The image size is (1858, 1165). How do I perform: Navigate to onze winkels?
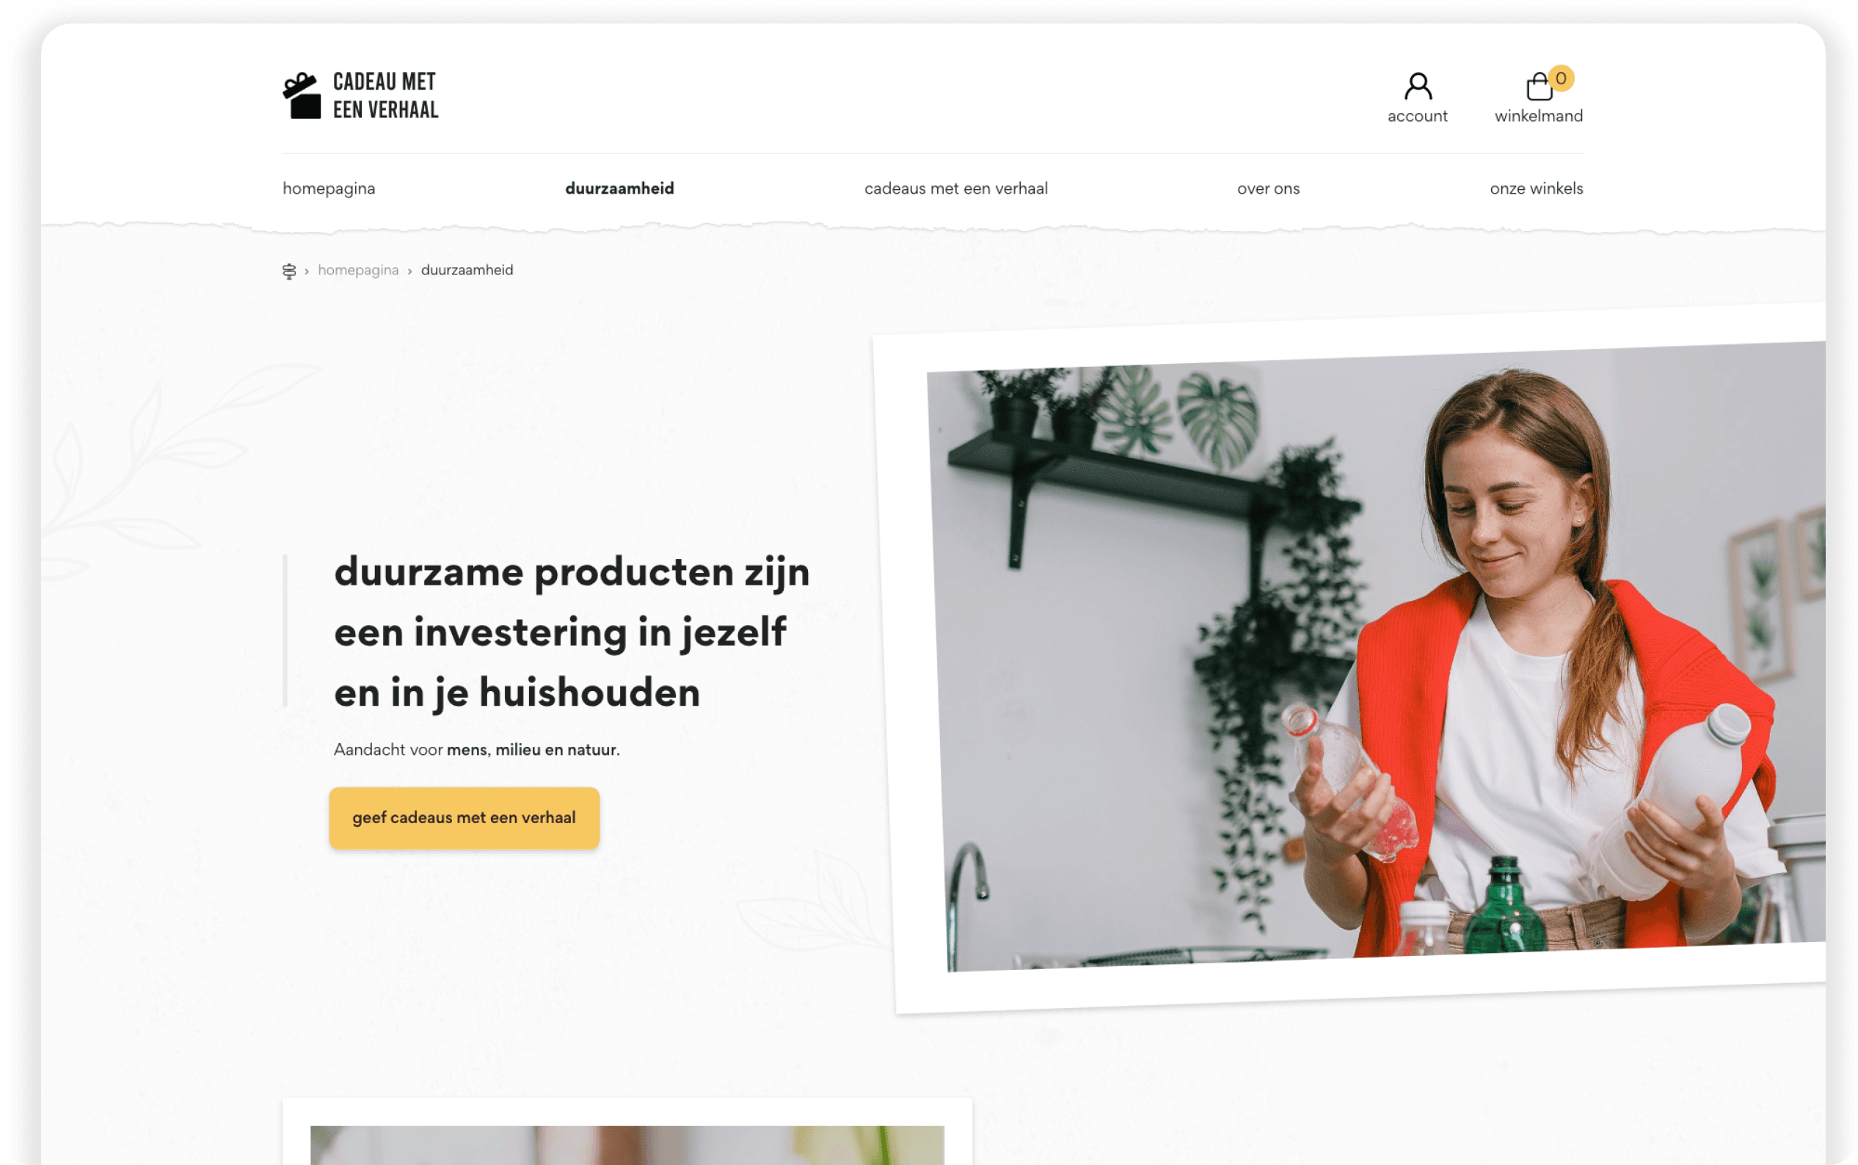coord(1536,189)
